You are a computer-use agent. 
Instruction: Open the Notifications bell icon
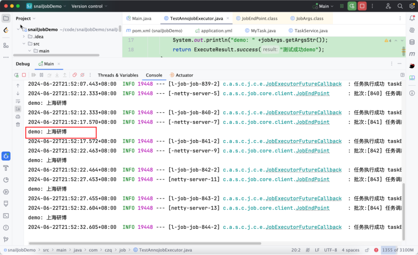click(x=412, y=18)
